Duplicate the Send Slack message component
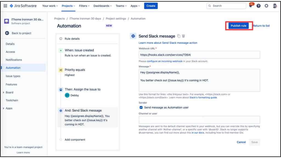 click(179, 36)
